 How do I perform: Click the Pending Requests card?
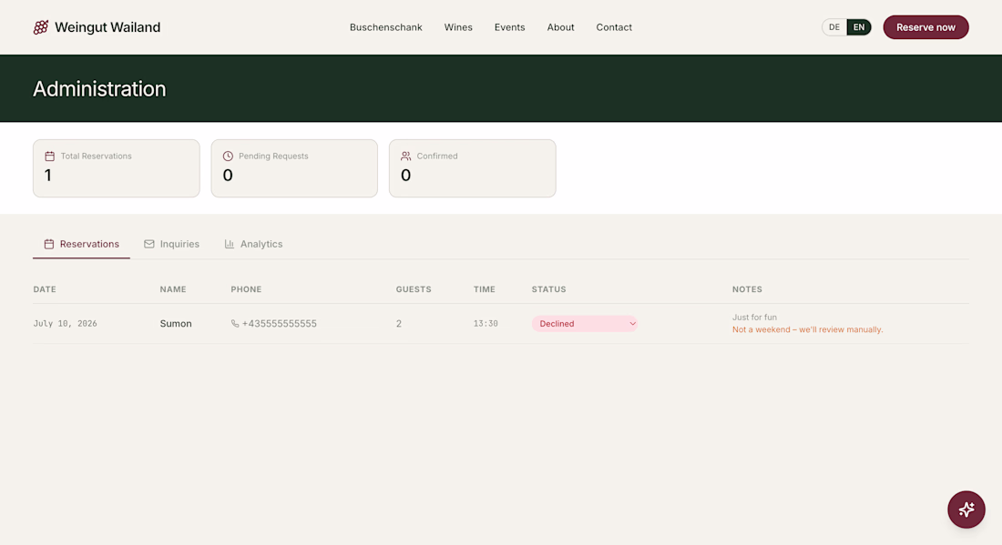[x=294, y=168]
